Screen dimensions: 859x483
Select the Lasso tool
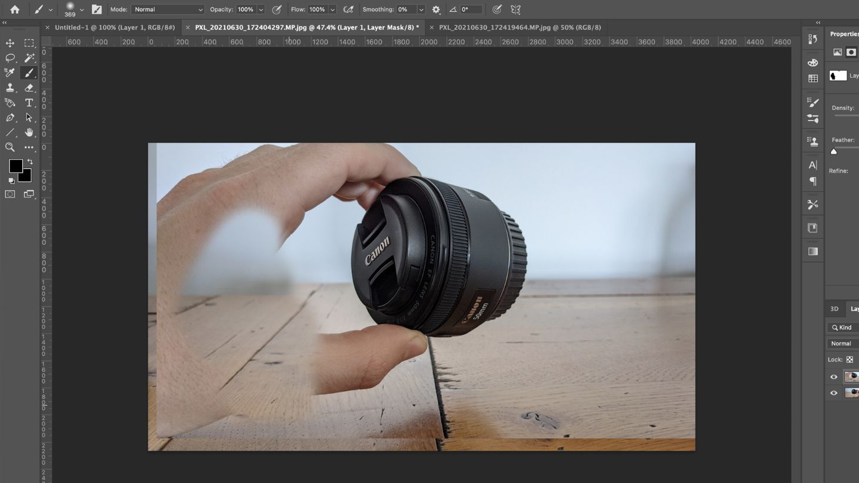point(9,58)
